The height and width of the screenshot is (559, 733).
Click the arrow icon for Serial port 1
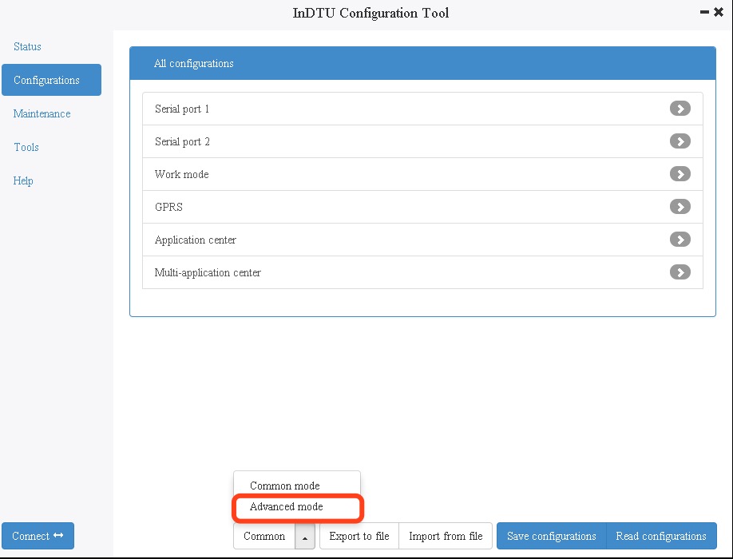pyautogui.click(x=680, y=109)
